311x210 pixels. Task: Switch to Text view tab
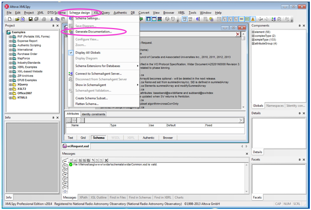70,138
